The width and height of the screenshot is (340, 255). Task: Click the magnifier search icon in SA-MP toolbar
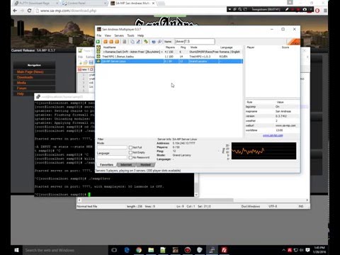[x=159, y=42]
